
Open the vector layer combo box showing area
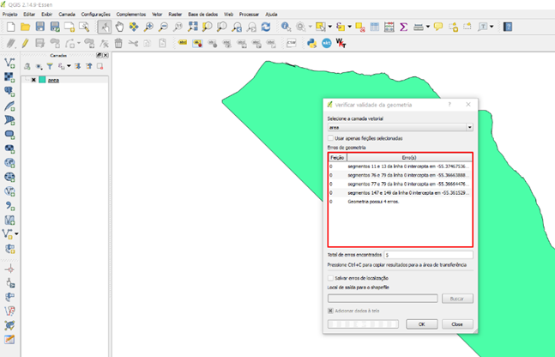(401, 127)
